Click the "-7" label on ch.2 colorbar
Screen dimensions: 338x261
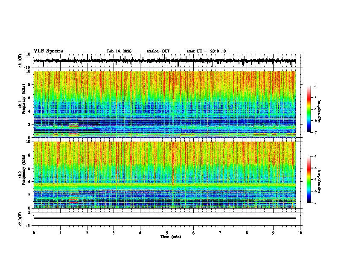(315, 203)
